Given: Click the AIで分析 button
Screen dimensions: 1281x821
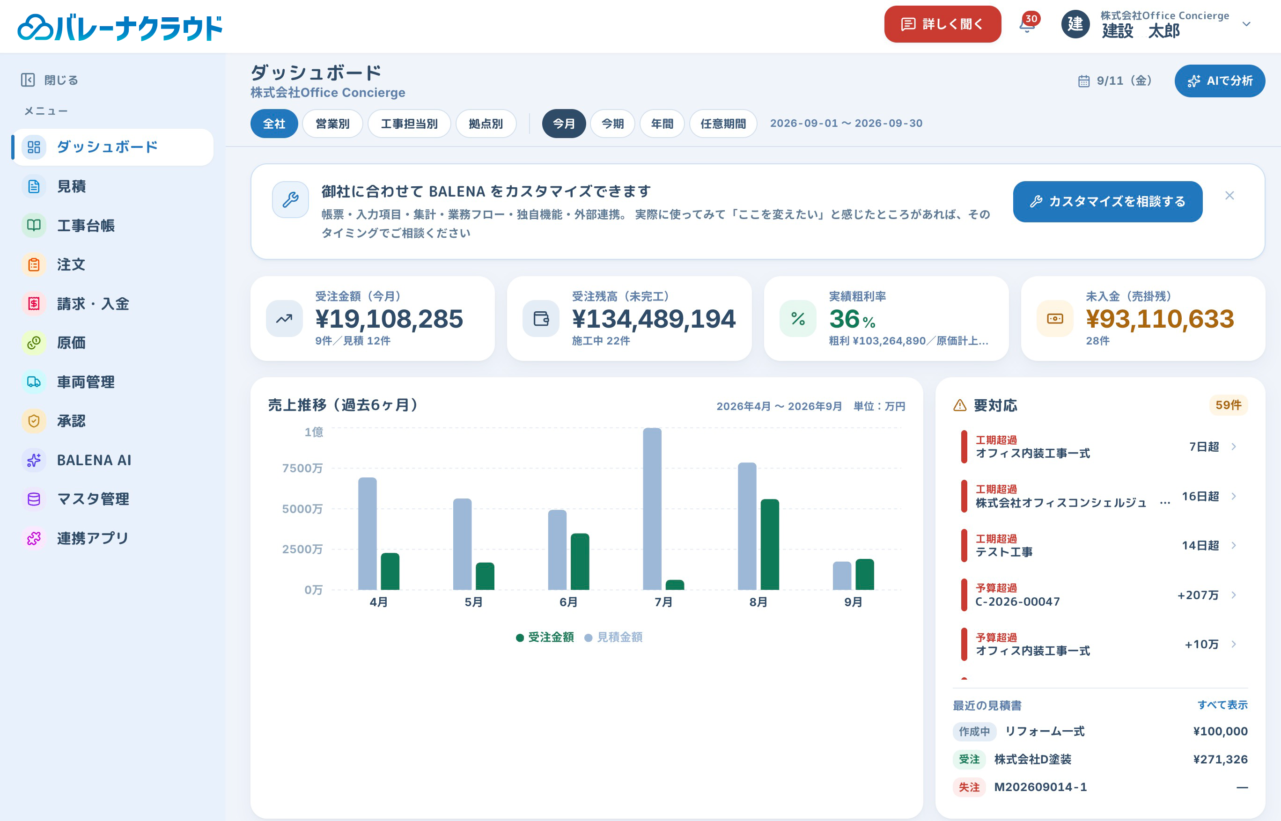Looking at the screenshot, I should [1220, 81].
